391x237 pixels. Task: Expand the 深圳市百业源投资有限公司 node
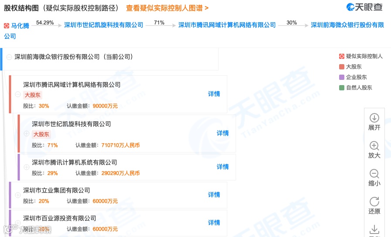[x=18, y=223]
